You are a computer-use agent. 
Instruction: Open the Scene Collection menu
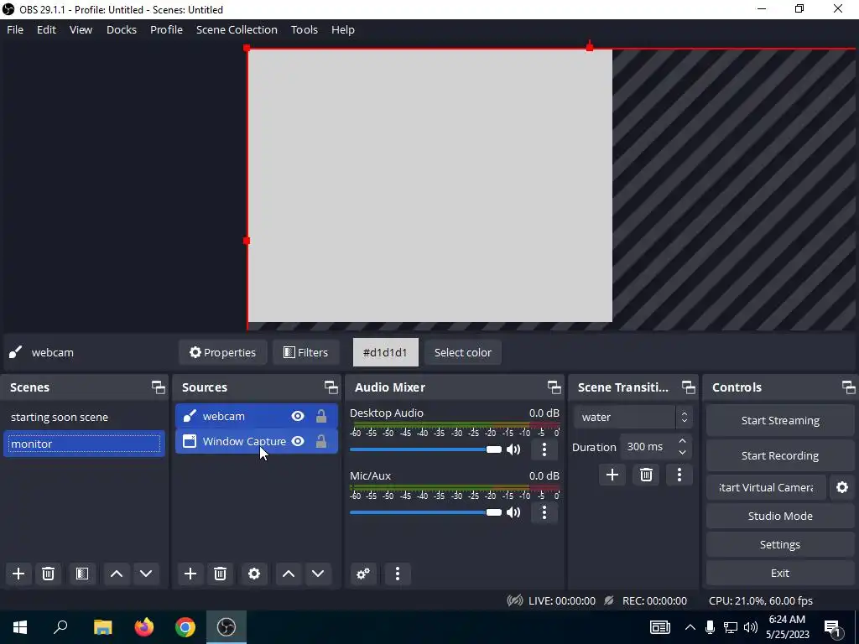pyautogui.click(x=237, y=29)
